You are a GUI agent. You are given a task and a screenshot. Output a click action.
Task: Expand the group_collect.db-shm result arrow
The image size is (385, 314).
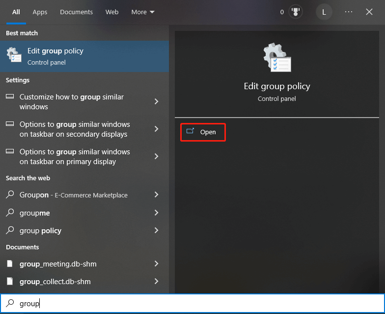click(156, 281)
